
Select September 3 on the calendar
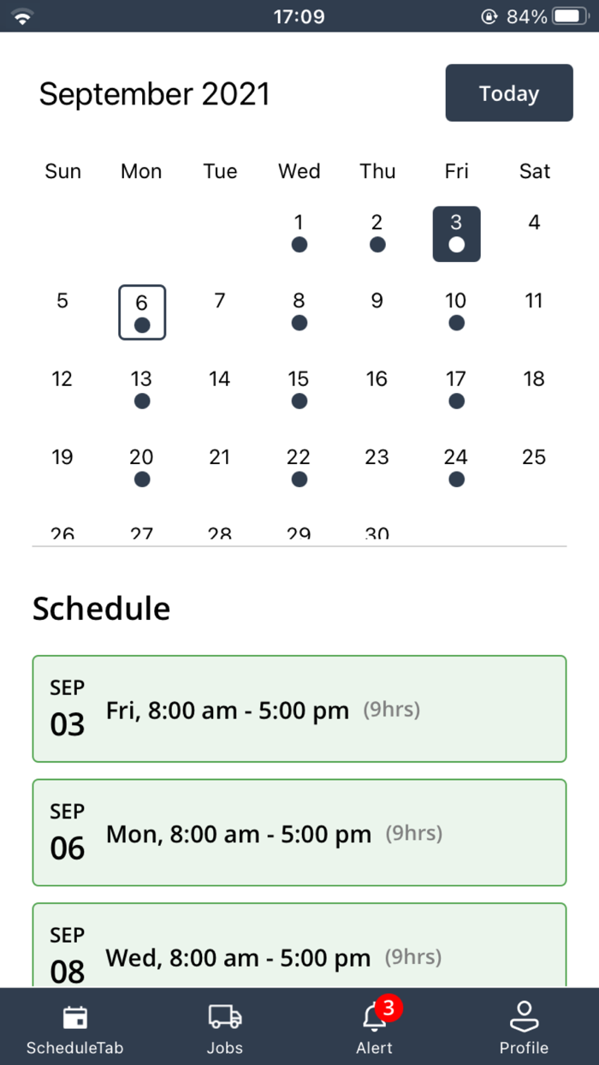pos(456,233)
